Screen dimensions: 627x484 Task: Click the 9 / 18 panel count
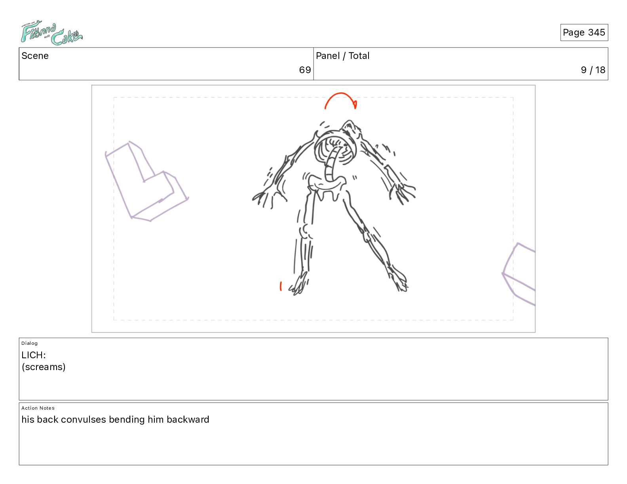pos(593,70)
